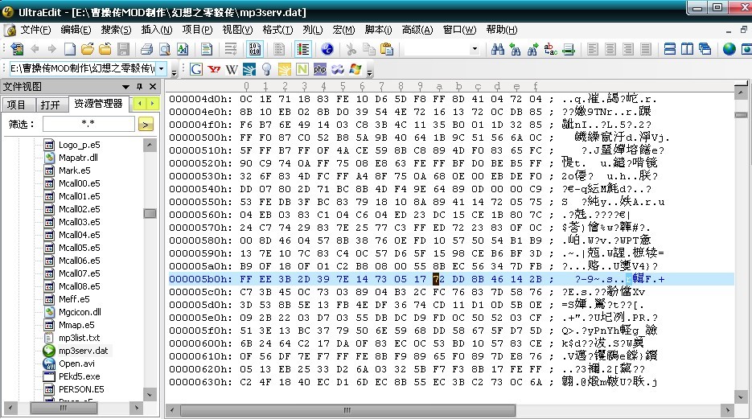This screenshot has width=752, height=419.
Task: Open the 高级(A) menu
Action: pos(417,30)
